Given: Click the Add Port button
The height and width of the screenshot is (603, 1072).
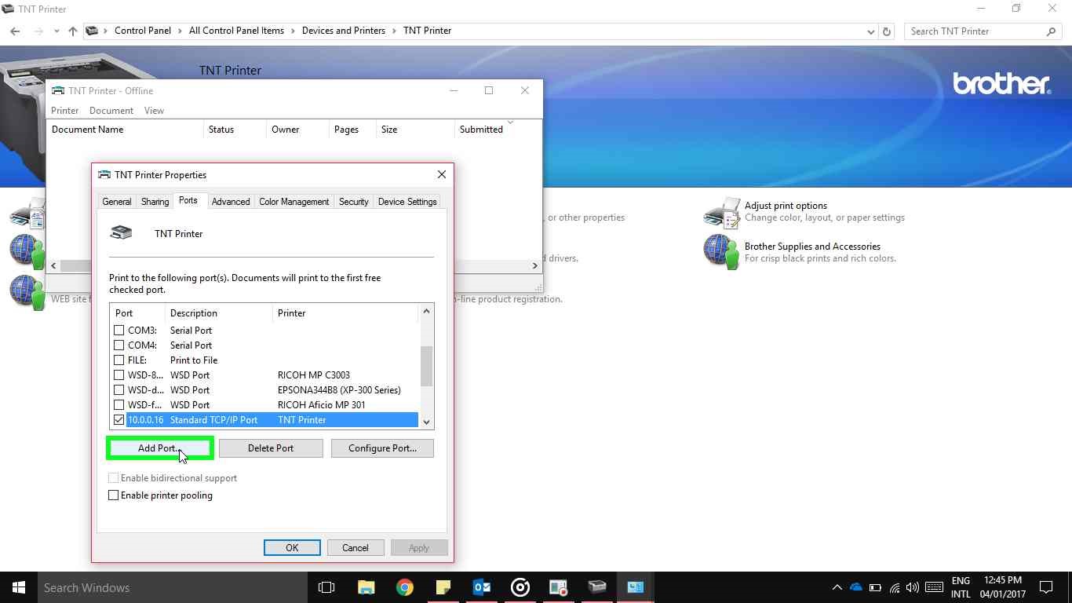Looking at the screenshot, I should 160,448.
